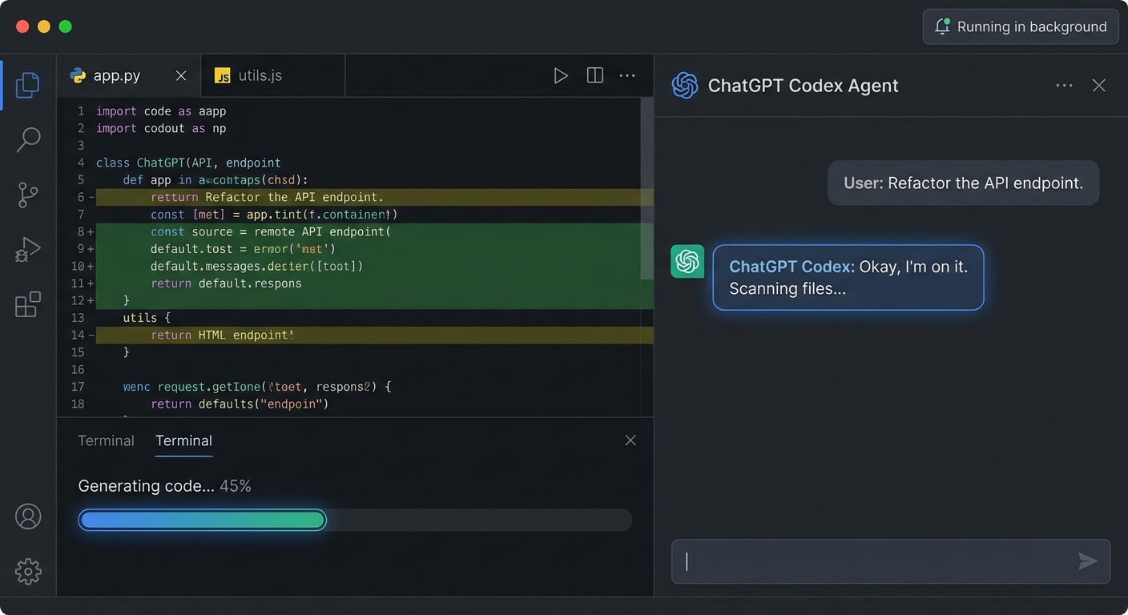Click line 1 'import code as aapp'
The width and height of the screenshot is (1128, 615).
click(x=161, y=111)
